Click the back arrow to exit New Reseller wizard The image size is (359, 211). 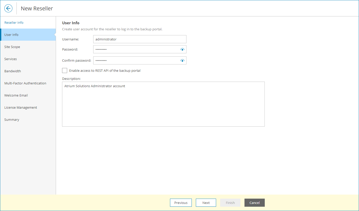[8, 8]
